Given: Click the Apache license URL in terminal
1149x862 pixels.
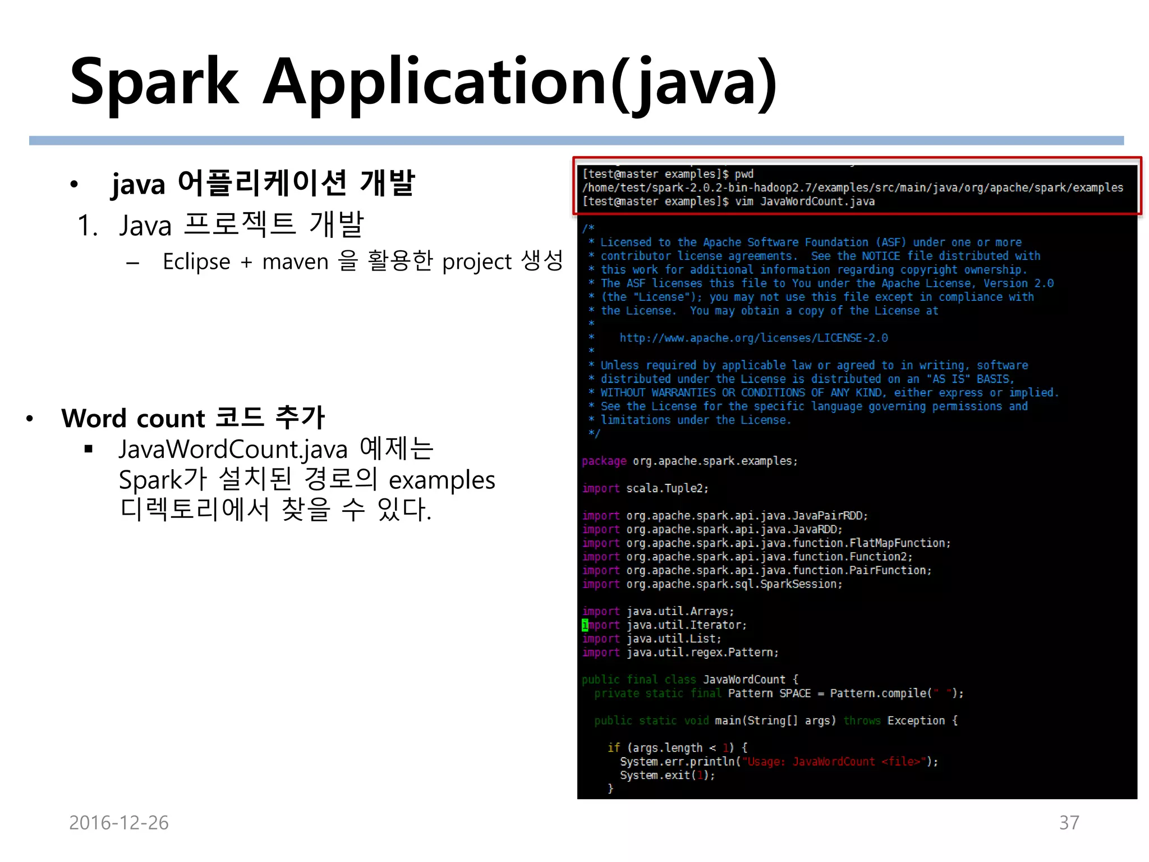Looking at the screenshot, I should pos(753,338).
